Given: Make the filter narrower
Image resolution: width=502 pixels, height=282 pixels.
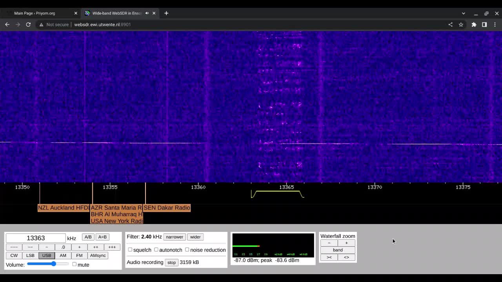Looking at the screenshot, I should coord(175,237).
